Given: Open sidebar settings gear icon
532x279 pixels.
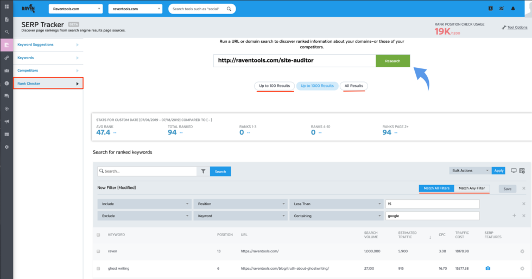Looking at the screenshot, I should pos(7,147).
